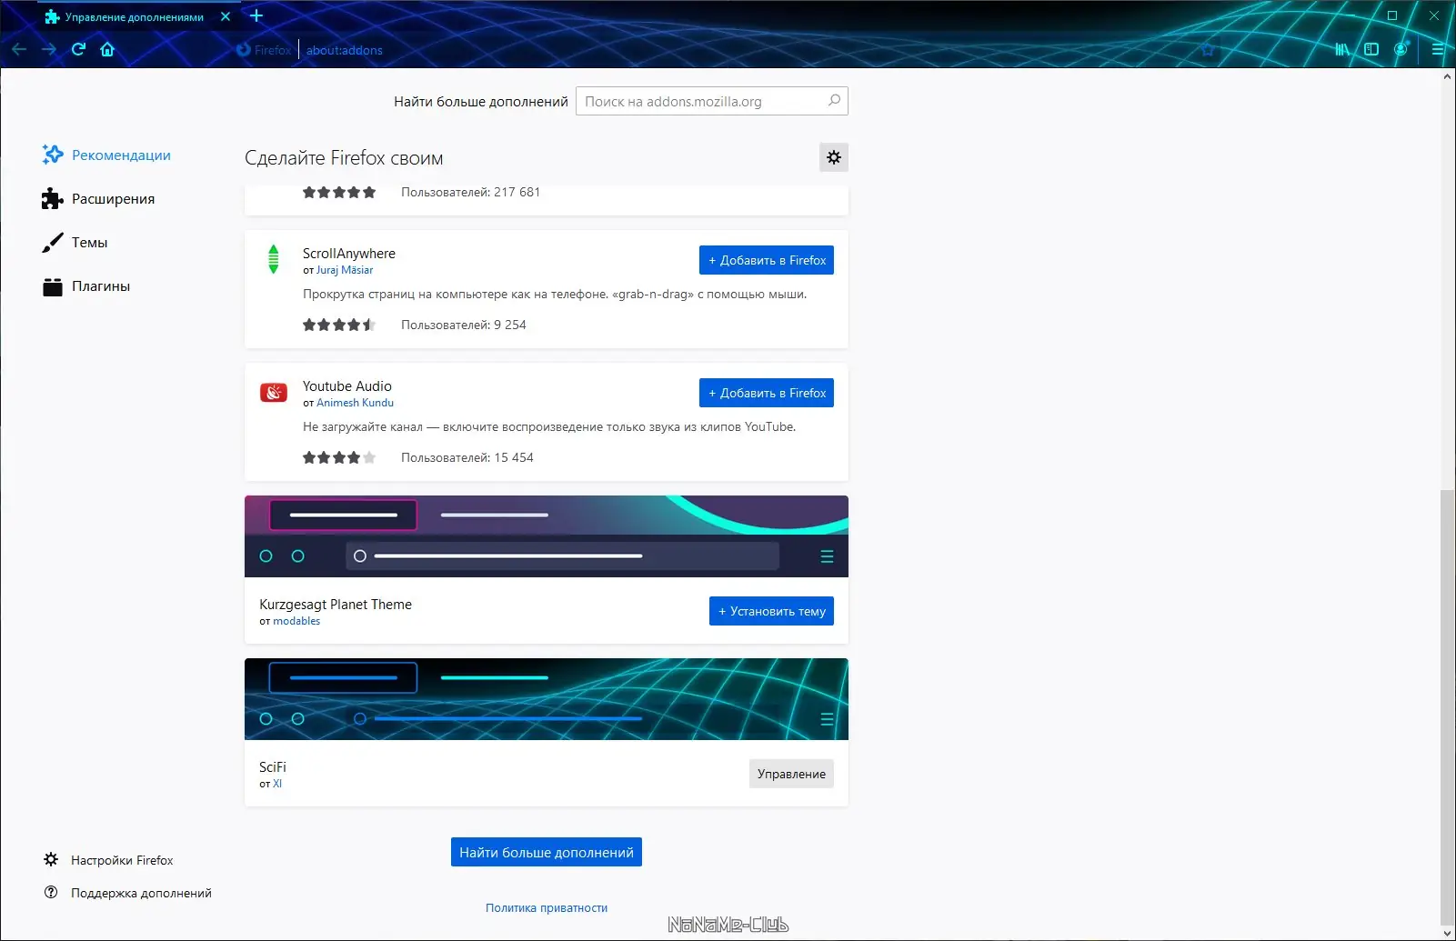Click the Youtube Audio red icon
Image resolution: width=1456 pixels, height=941 pixels.
(274, 392)
